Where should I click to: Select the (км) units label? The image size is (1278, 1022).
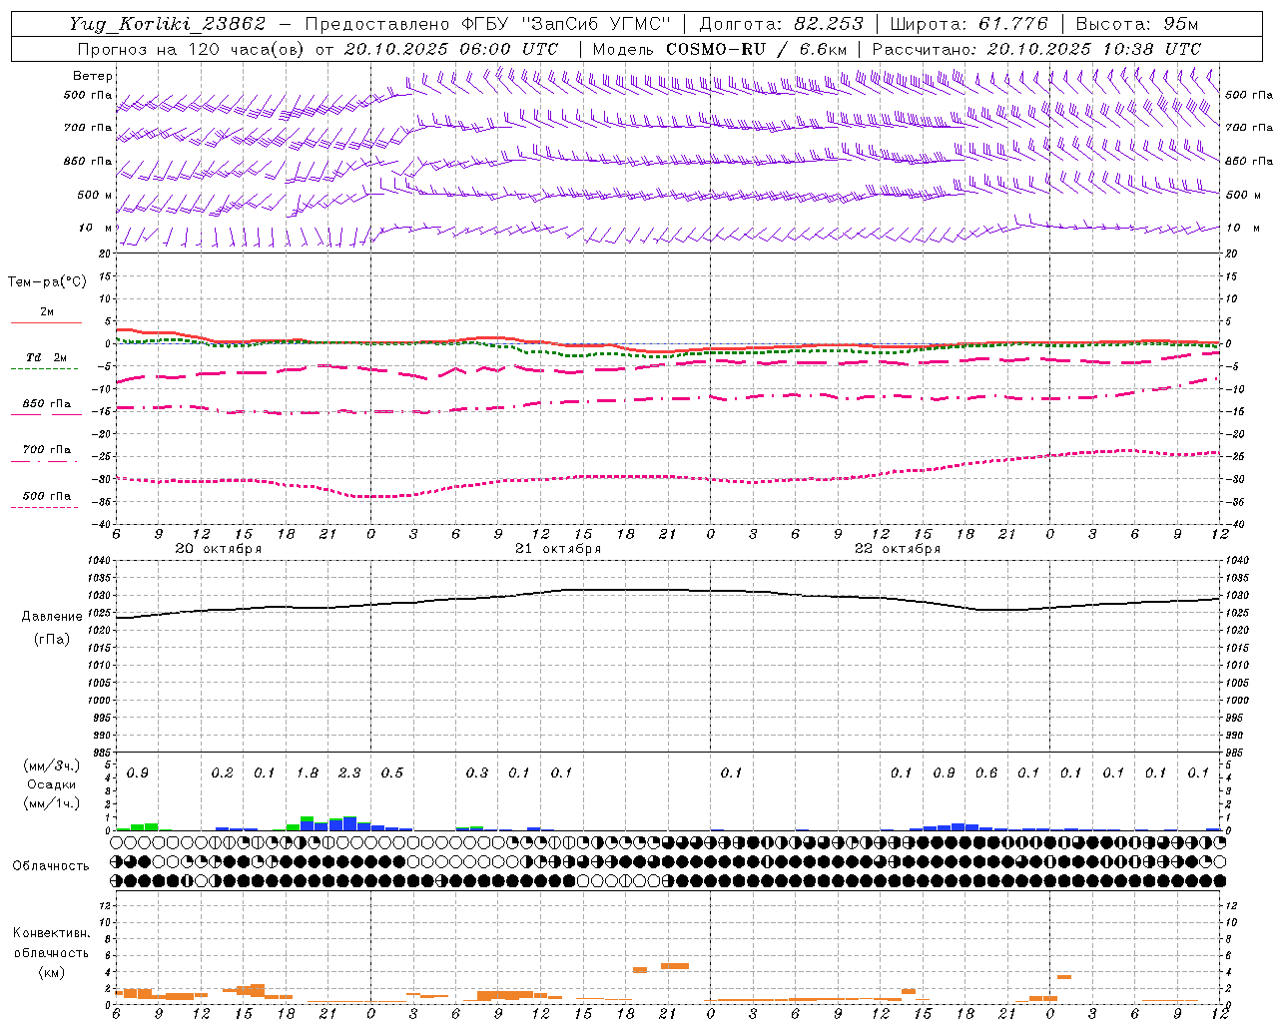click(51, 972)
